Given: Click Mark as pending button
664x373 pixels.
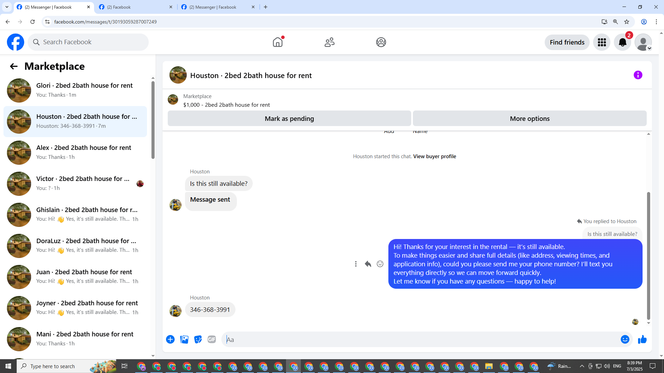Looking at the screenshot, I should (289, 118).
